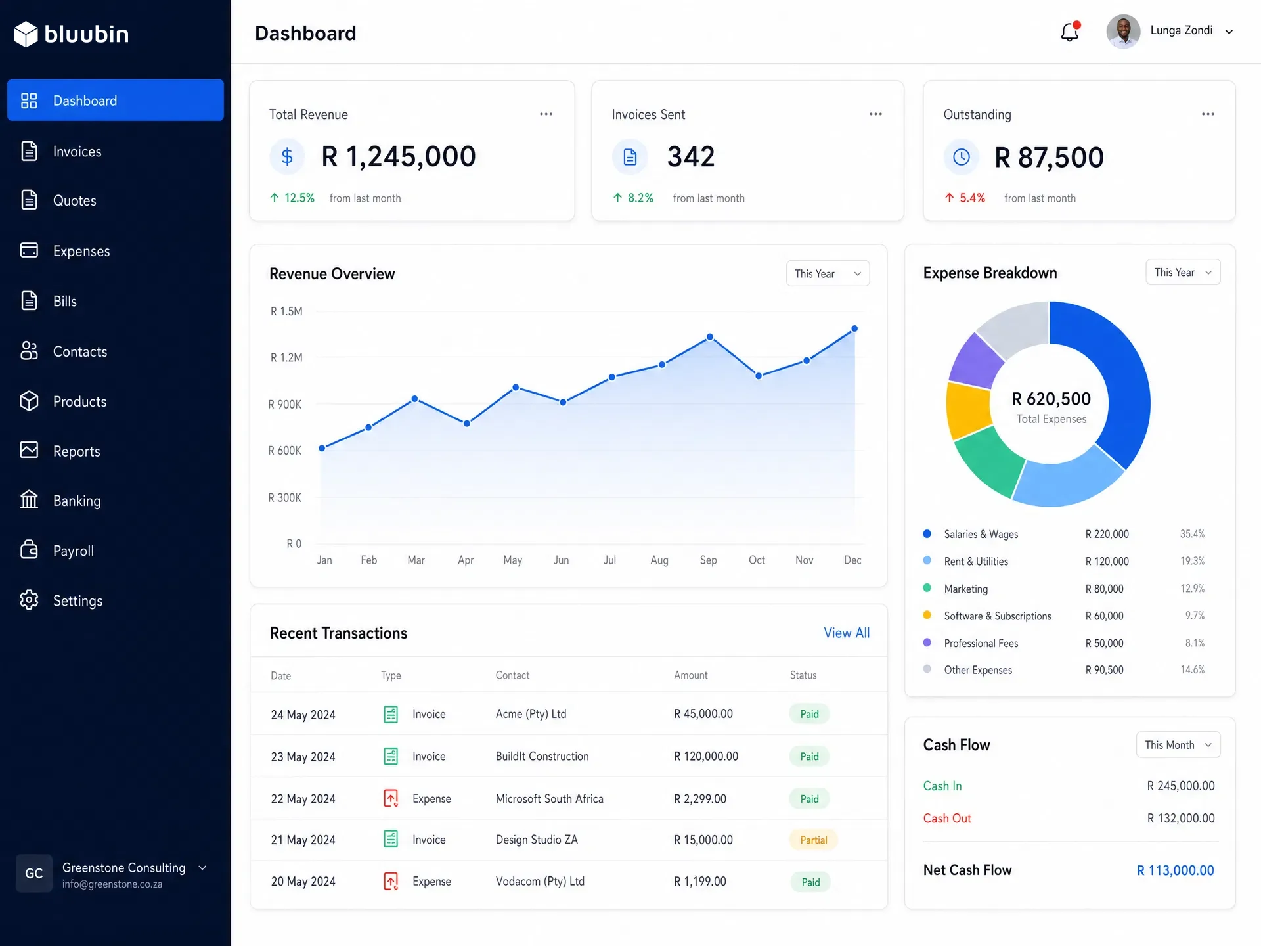Open Reports from the sidebar

116,451
